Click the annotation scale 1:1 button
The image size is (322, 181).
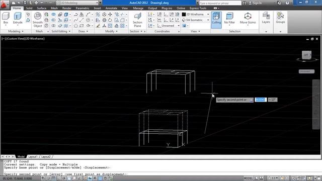pyautogui.click(x=273, y=178)
